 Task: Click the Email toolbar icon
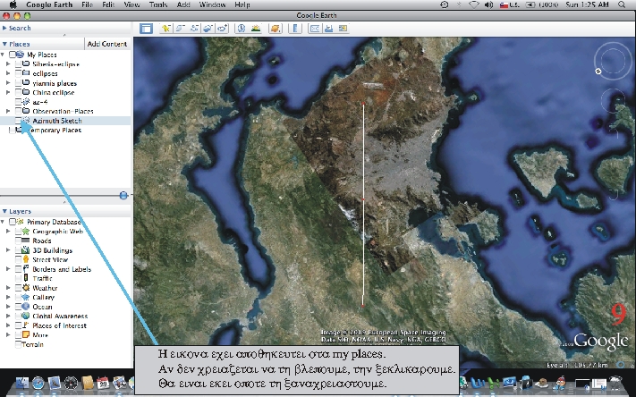[314, 29]
